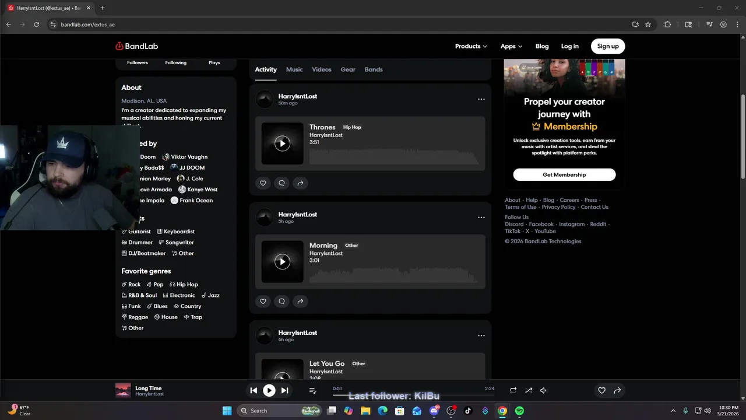Select the Electronic favorite genre
This screenshot has height=420, width=746.
point(179,296)
